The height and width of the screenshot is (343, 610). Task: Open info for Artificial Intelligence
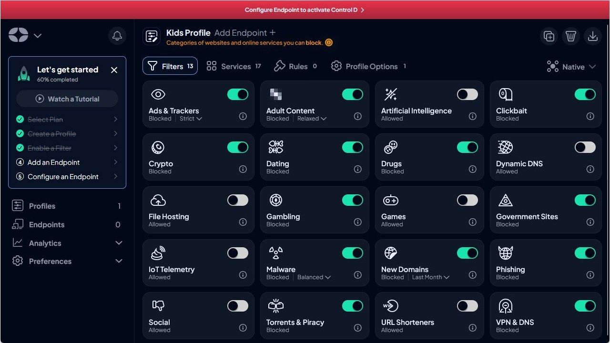(473, 116)
